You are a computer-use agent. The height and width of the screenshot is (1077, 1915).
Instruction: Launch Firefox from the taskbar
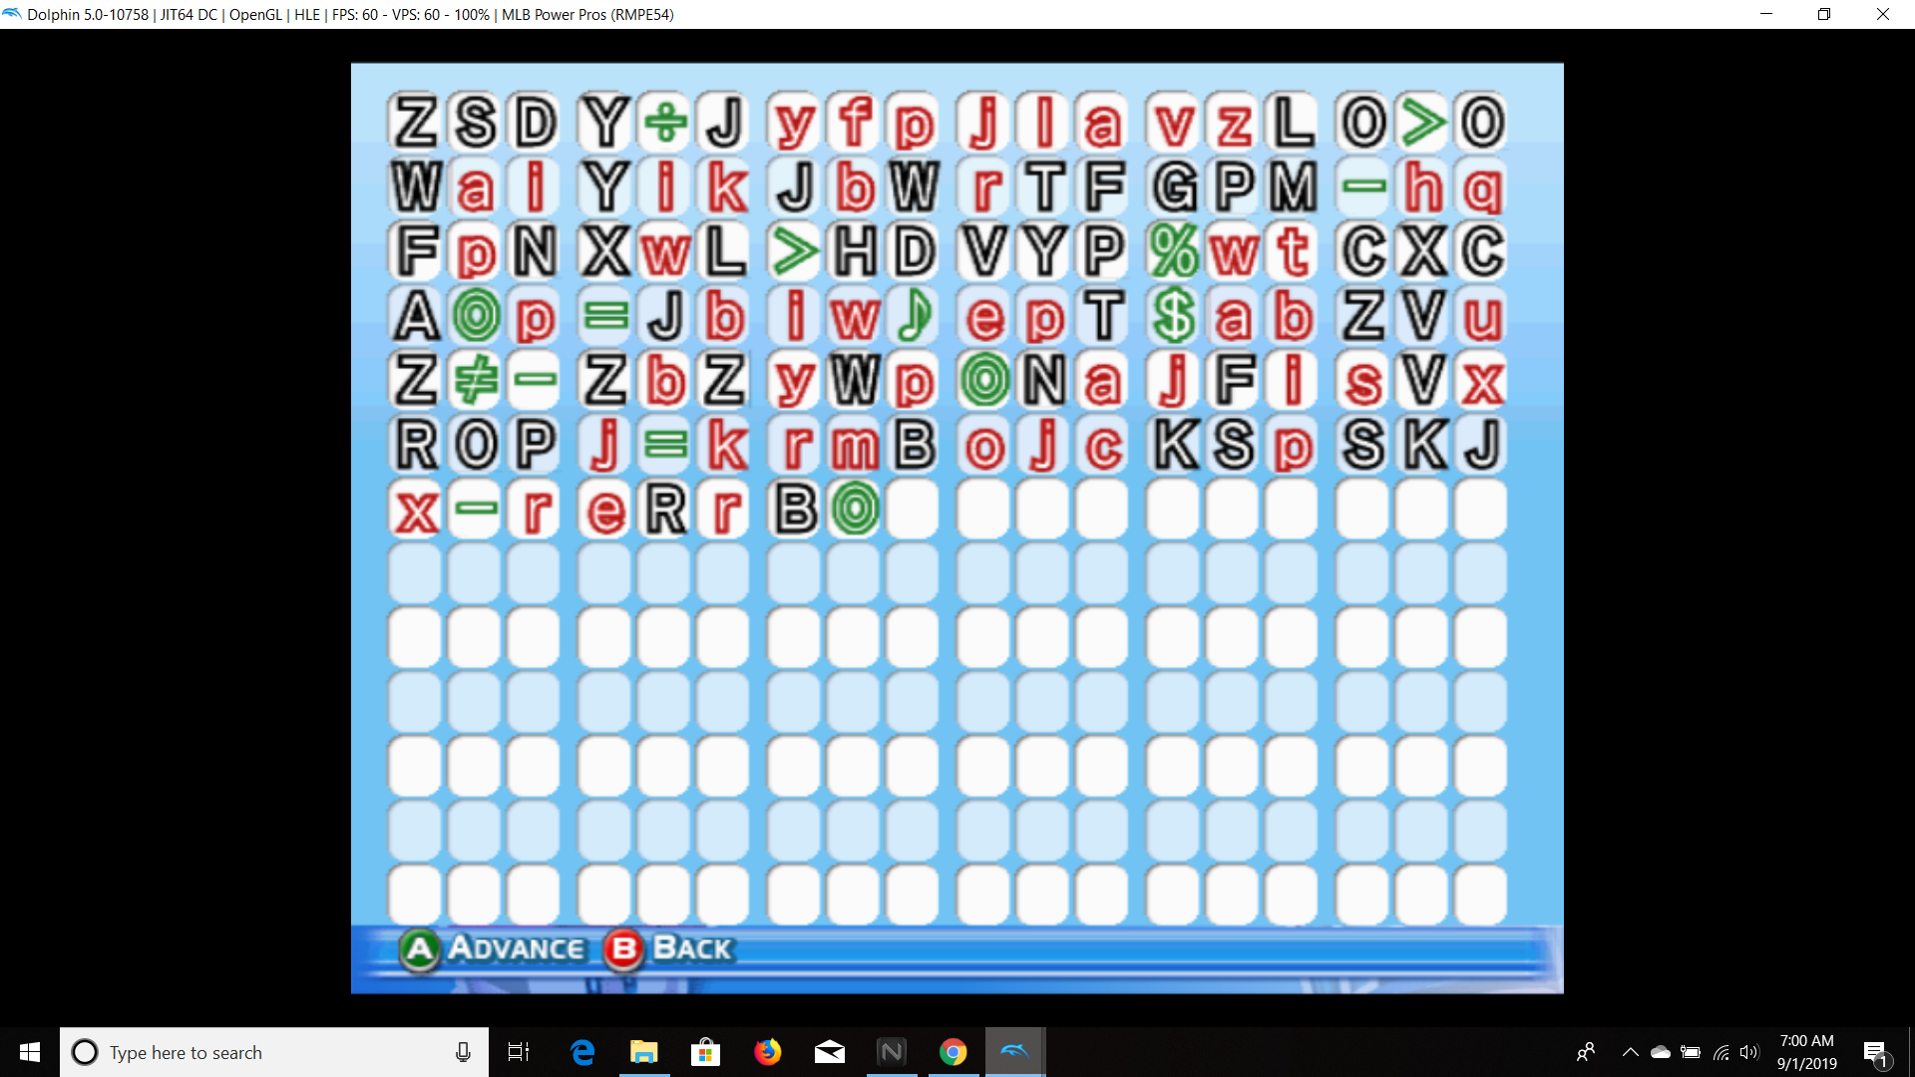click(x=768, y=1052)
